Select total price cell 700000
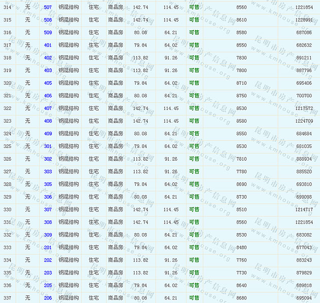 (x=304, y=96)
